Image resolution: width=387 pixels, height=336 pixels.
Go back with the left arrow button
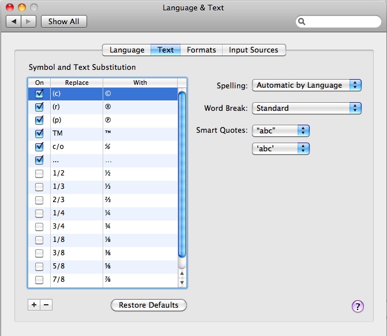[14, 21]
